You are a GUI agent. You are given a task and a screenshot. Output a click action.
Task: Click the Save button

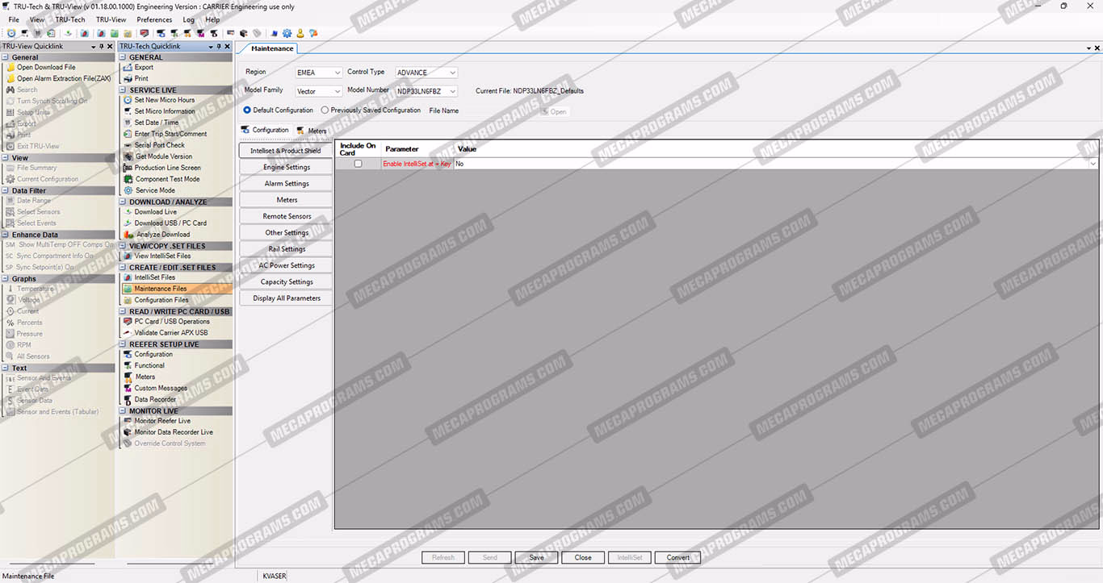536,557
